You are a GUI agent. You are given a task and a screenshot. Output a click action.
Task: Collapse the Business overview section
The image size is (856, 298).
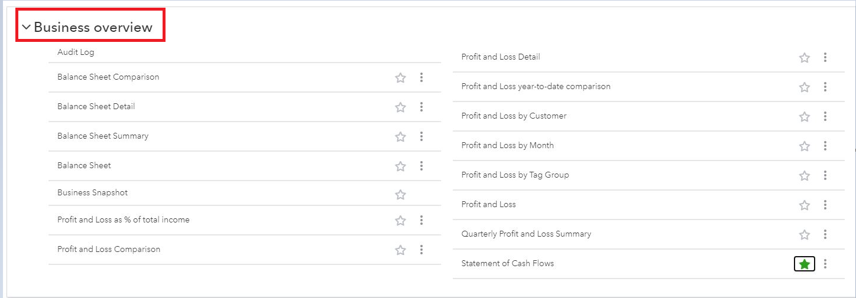point(27,27)
